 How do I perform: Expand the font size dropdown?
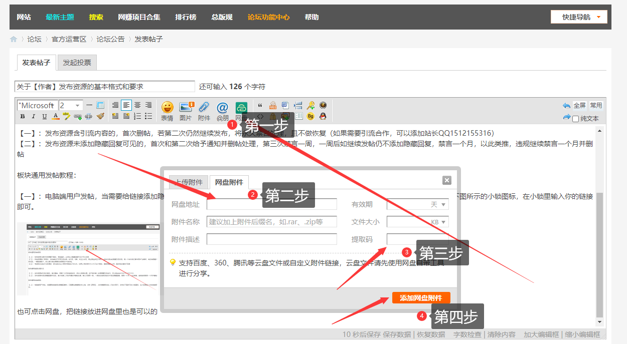pyautogui.click(x=77, y=105)
